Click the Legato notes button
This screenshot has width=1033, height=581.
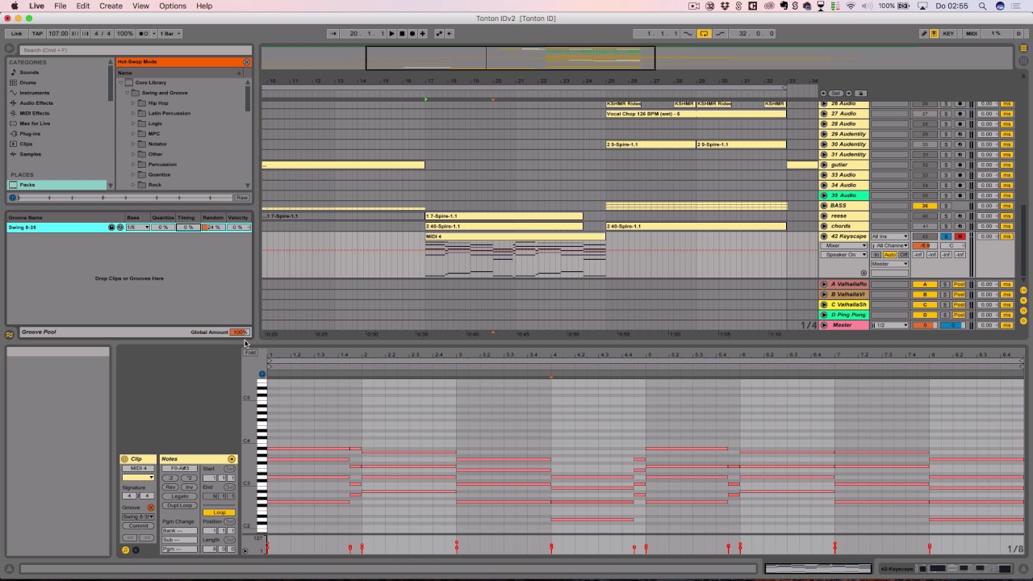(180, 496)
